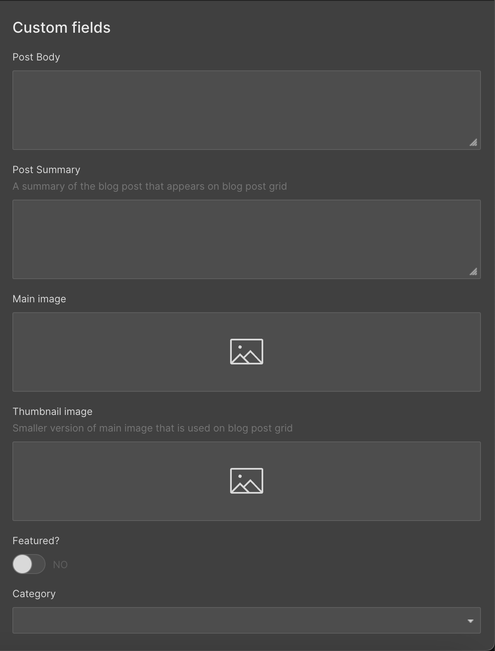The height and width of the screenshot is (651, 495).
Task: Click the Category field label
Action: (x=34, y=594)
